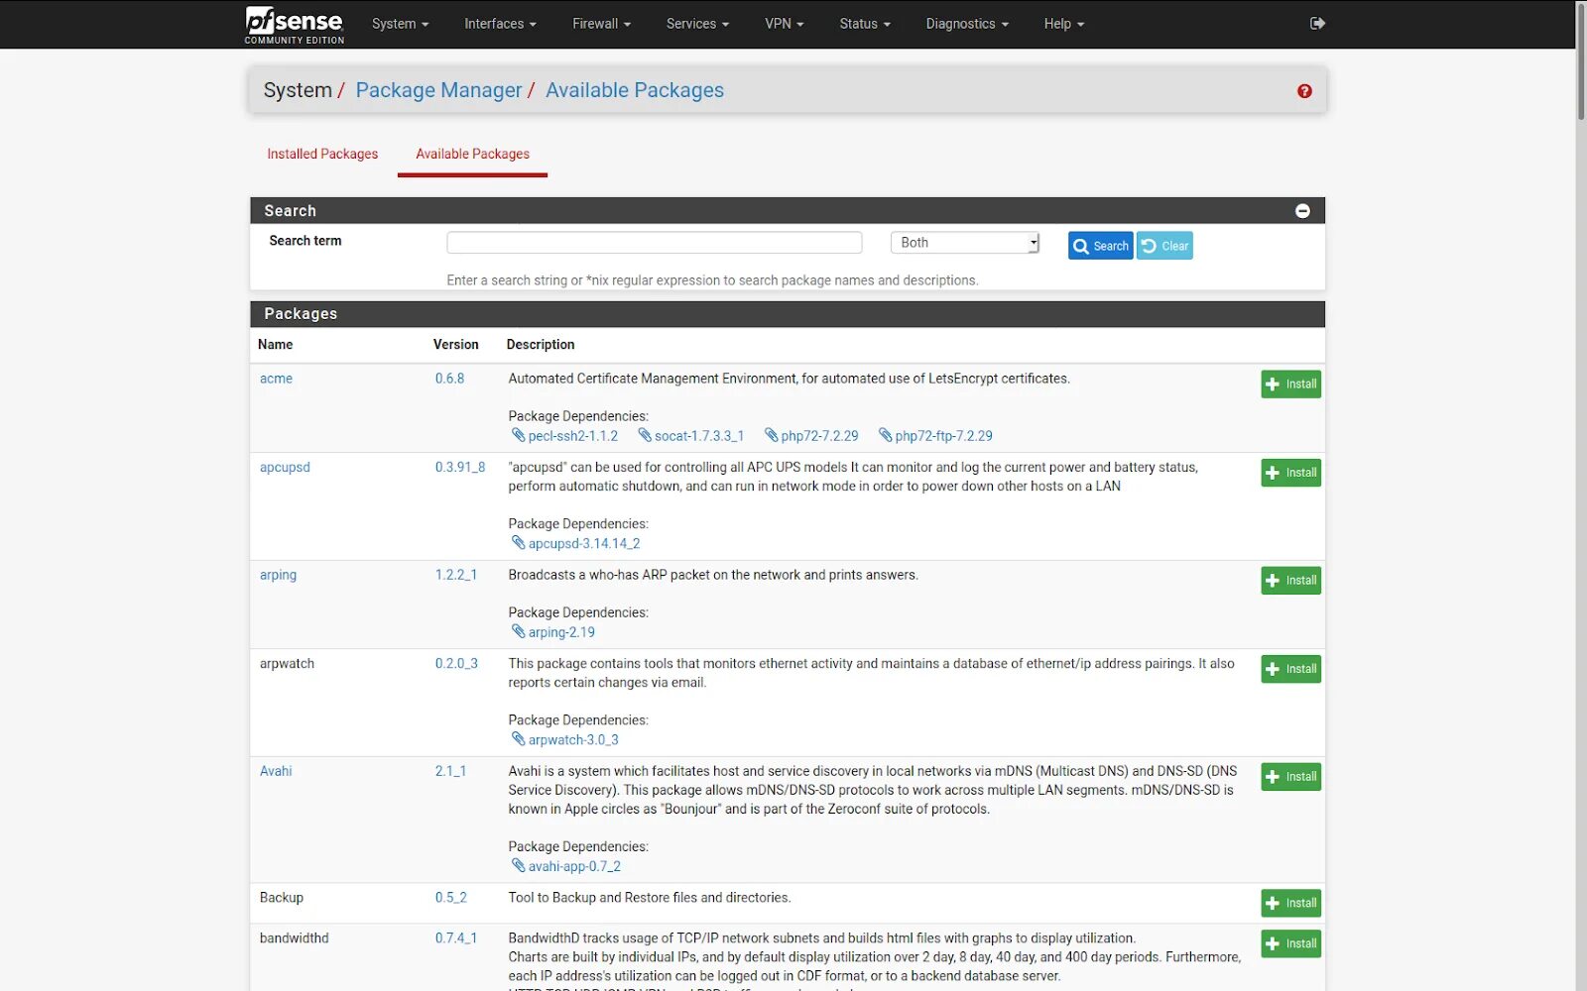
Task: Click the paperclip icon beside arping-2.19
Action: (x=518, y=631)
